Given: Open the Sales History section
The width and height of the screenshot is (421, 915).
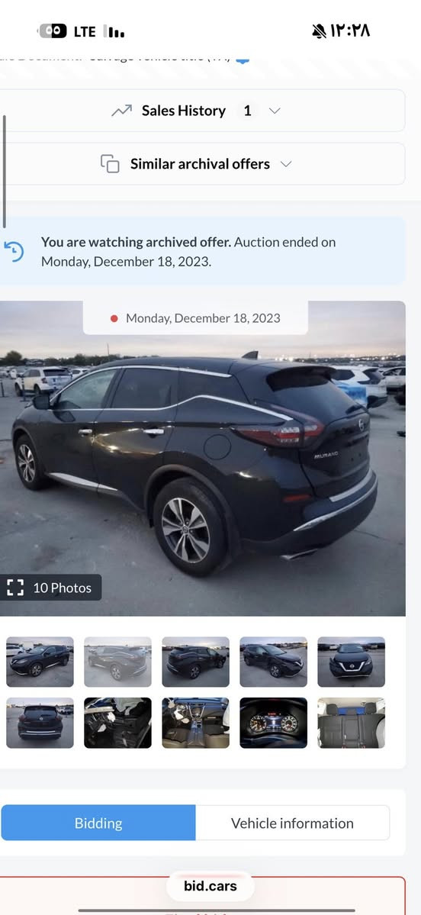Looking at the screenshot, I should click(202, 111).
